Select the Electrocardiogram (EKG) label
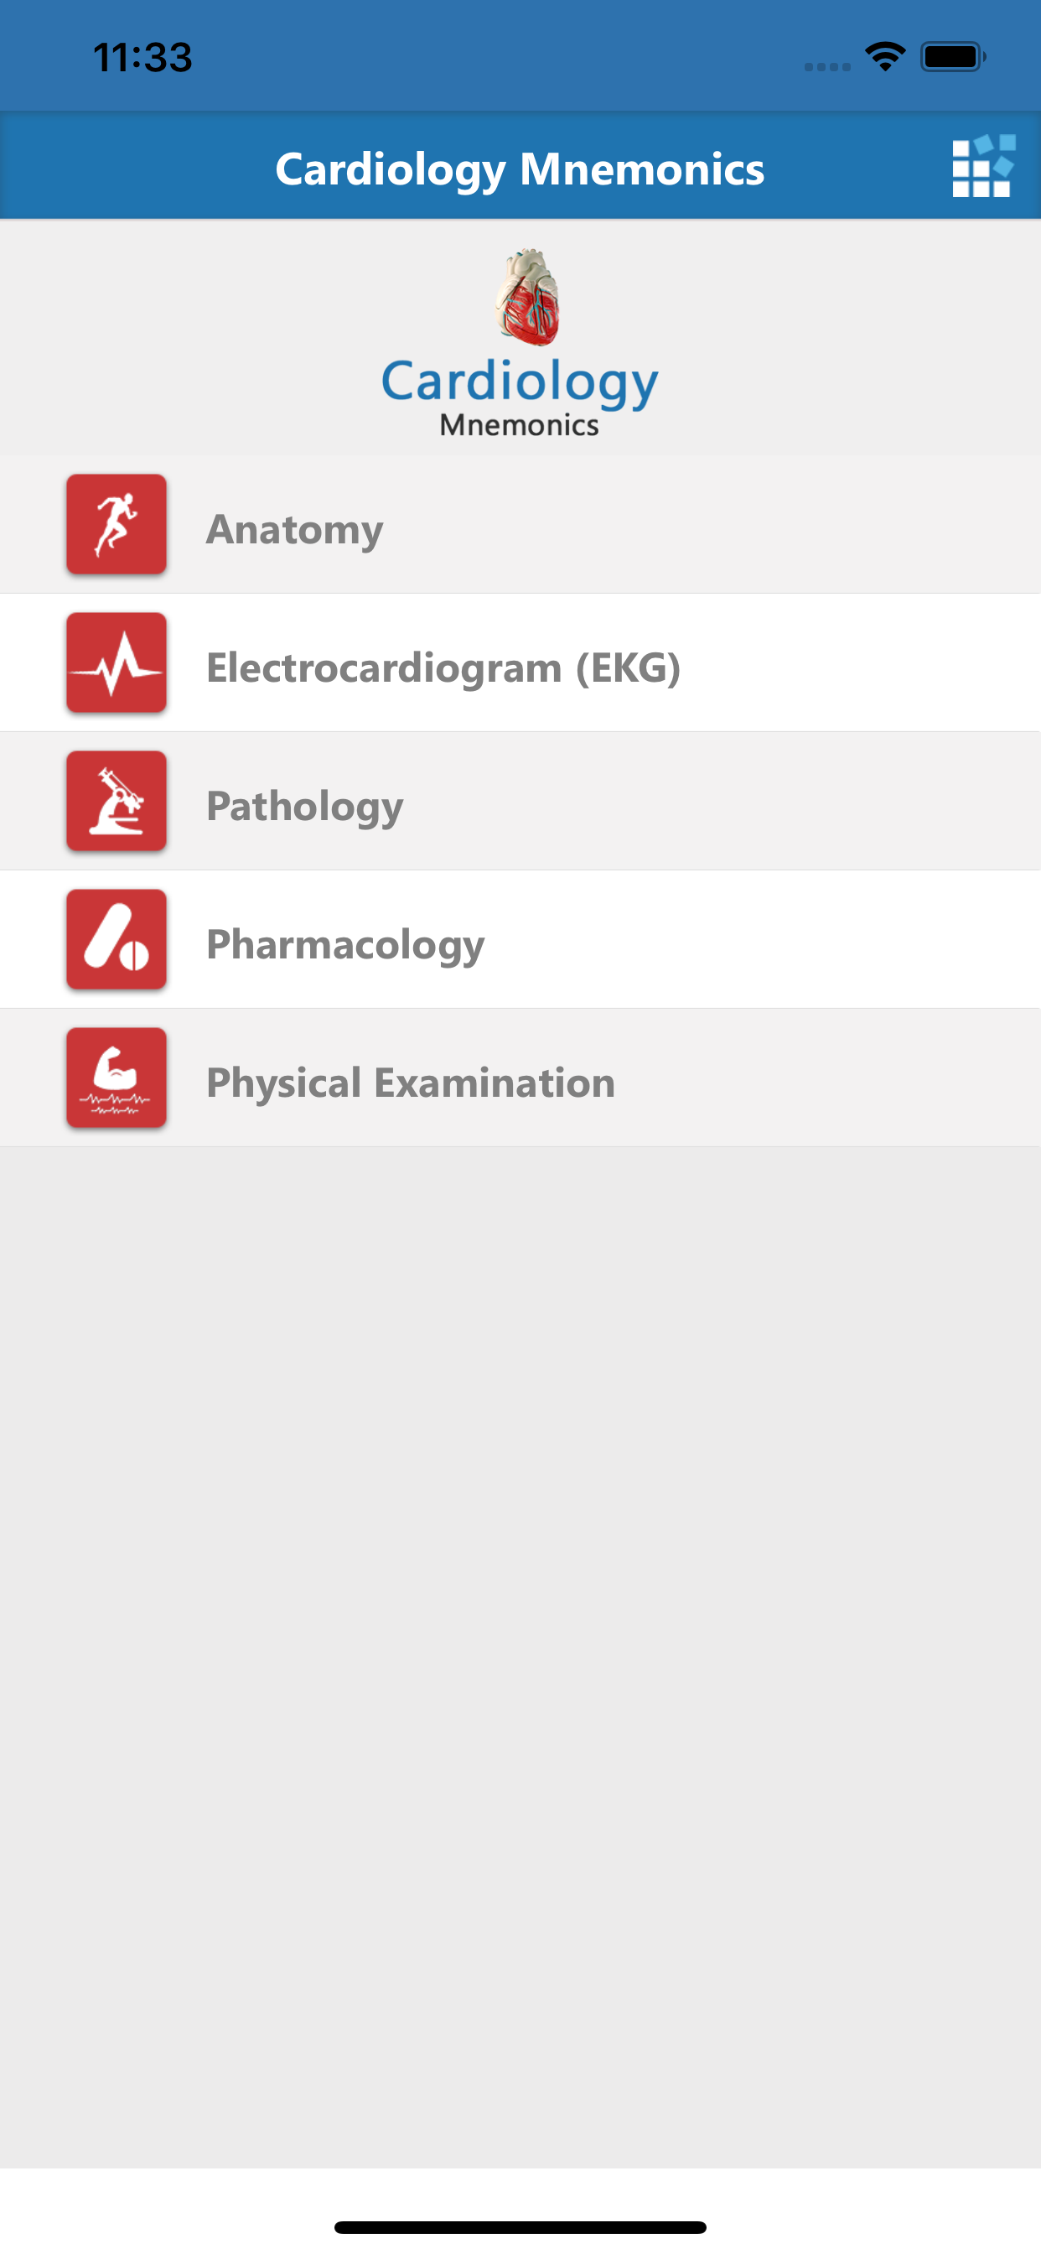The image size is (1041, 2254). coord(443,667)
